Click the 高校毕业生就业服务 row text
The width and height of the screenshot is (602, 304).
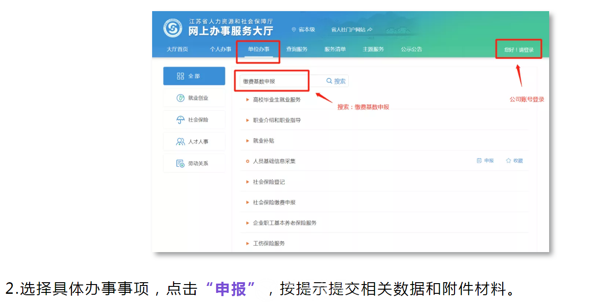coord(276,100)
